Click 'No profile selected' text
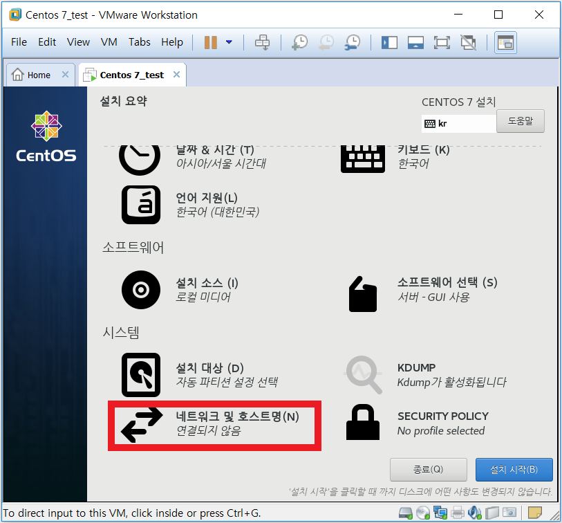 pos(441,431)
